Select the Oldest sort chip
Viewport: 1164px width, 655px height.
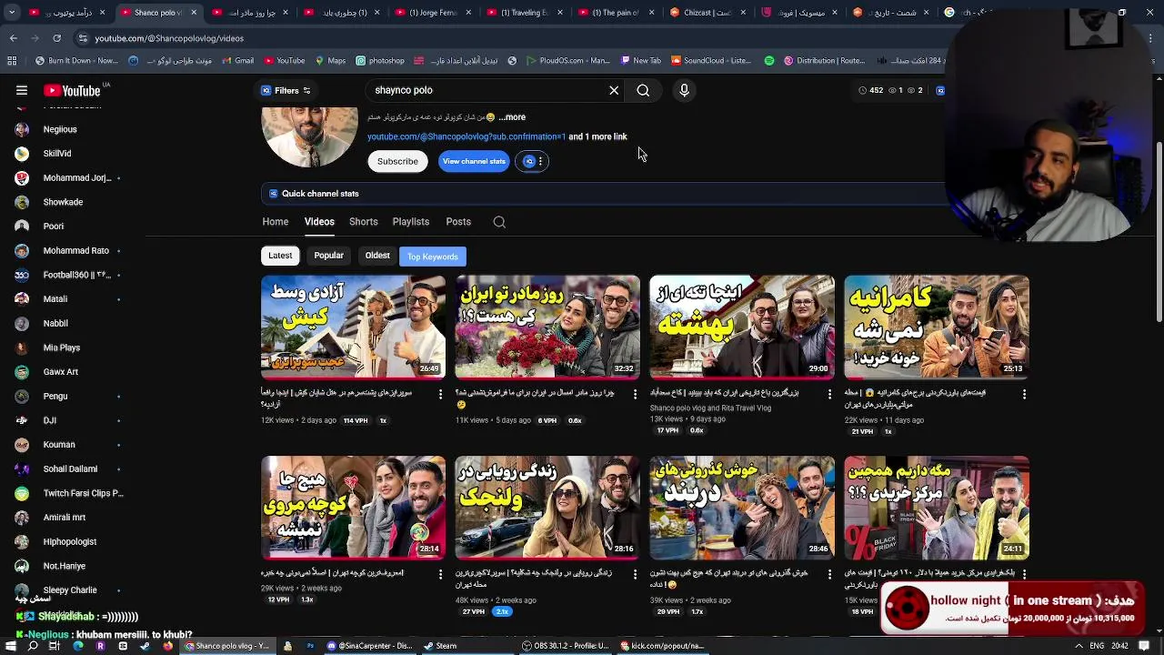377,256
